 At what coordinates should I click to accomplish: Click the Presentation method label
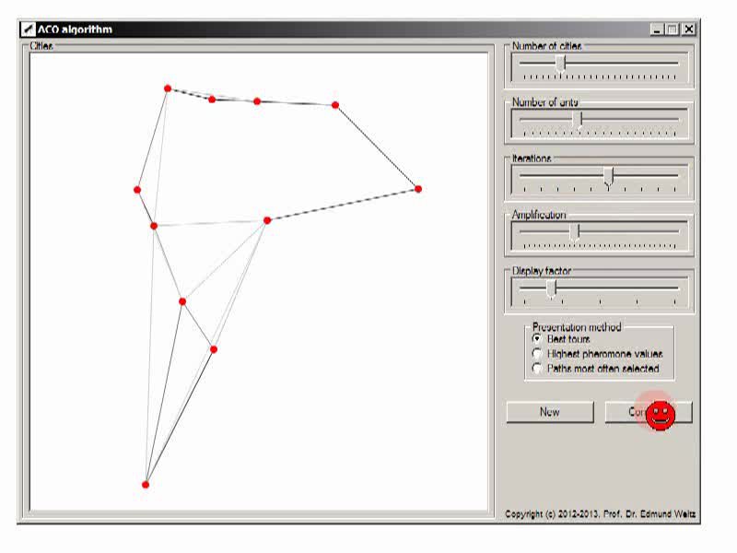tap(577, 327)
